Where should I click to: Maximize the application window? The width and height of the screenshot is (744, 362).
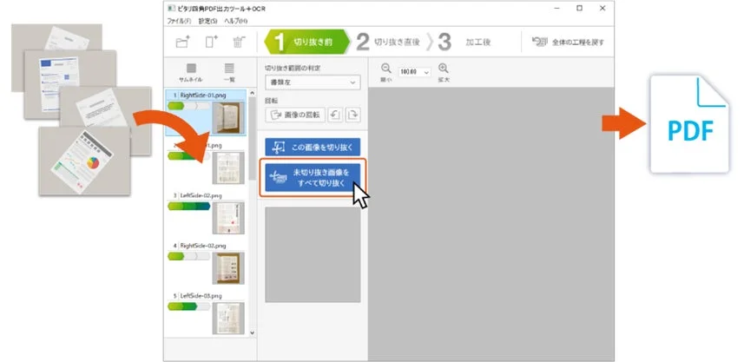(x=579, y=9)
